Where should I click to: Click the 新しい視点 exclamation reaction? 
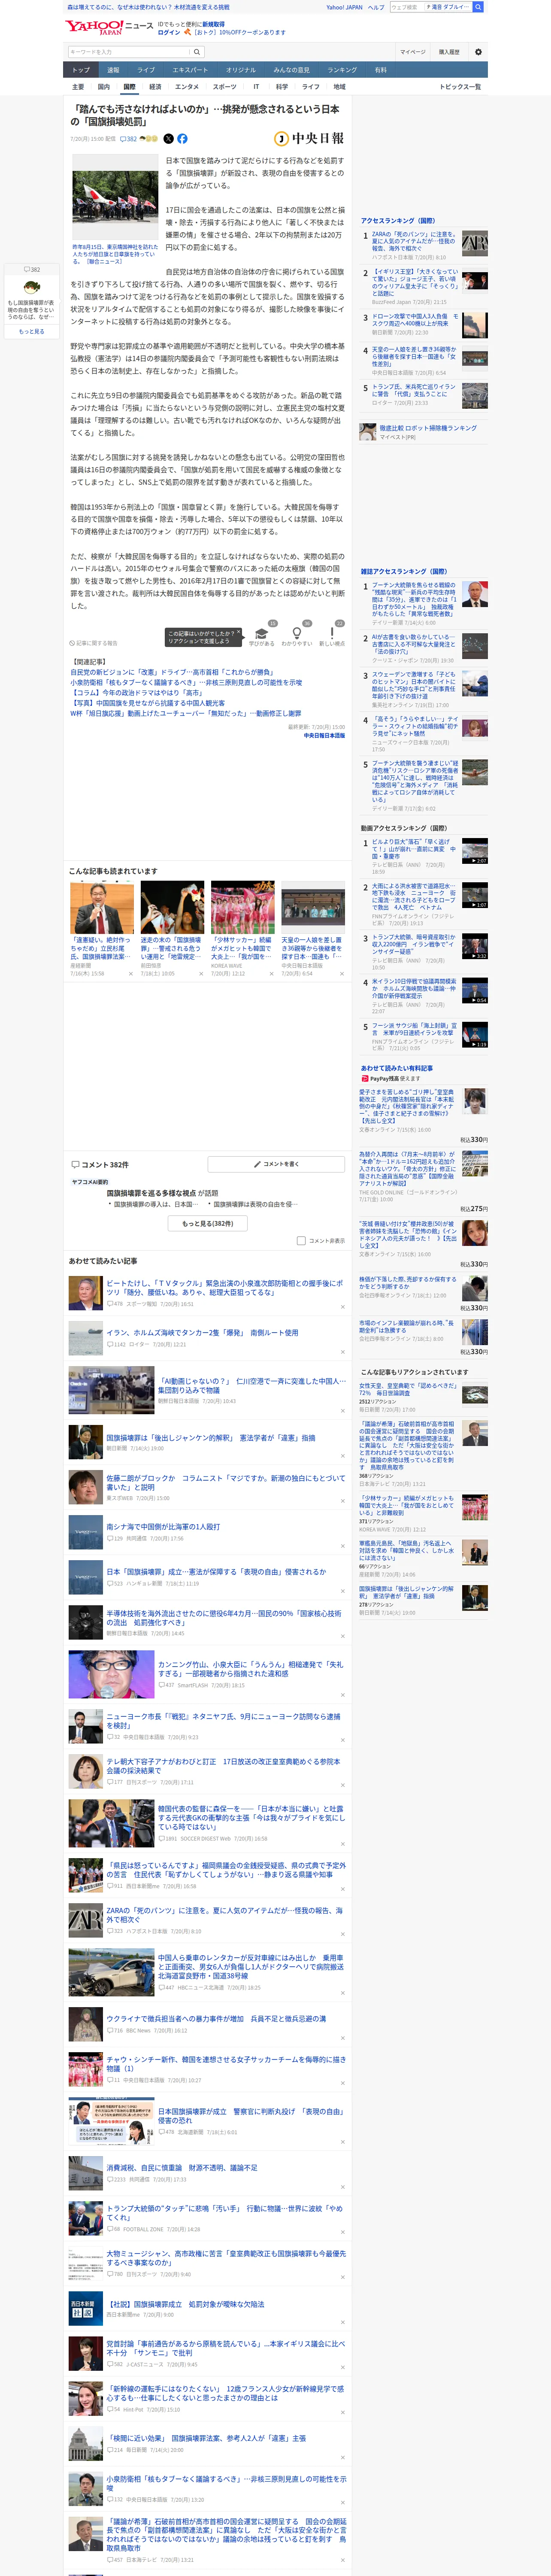(332, 634)
